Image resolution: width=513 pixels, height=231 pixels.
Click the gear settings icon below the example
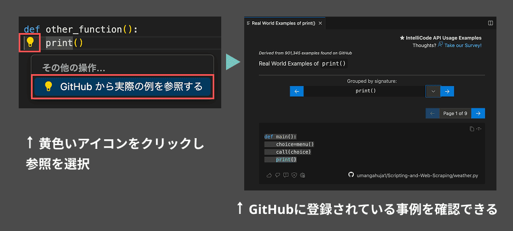(302, 175)
